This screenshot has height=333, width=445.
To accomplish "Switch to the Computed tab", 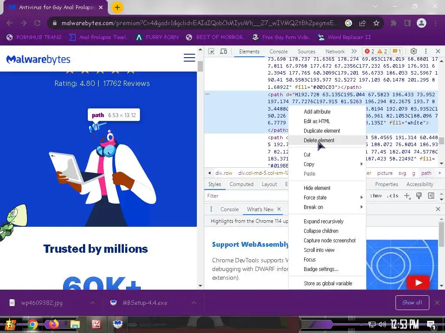I will 242,184.
